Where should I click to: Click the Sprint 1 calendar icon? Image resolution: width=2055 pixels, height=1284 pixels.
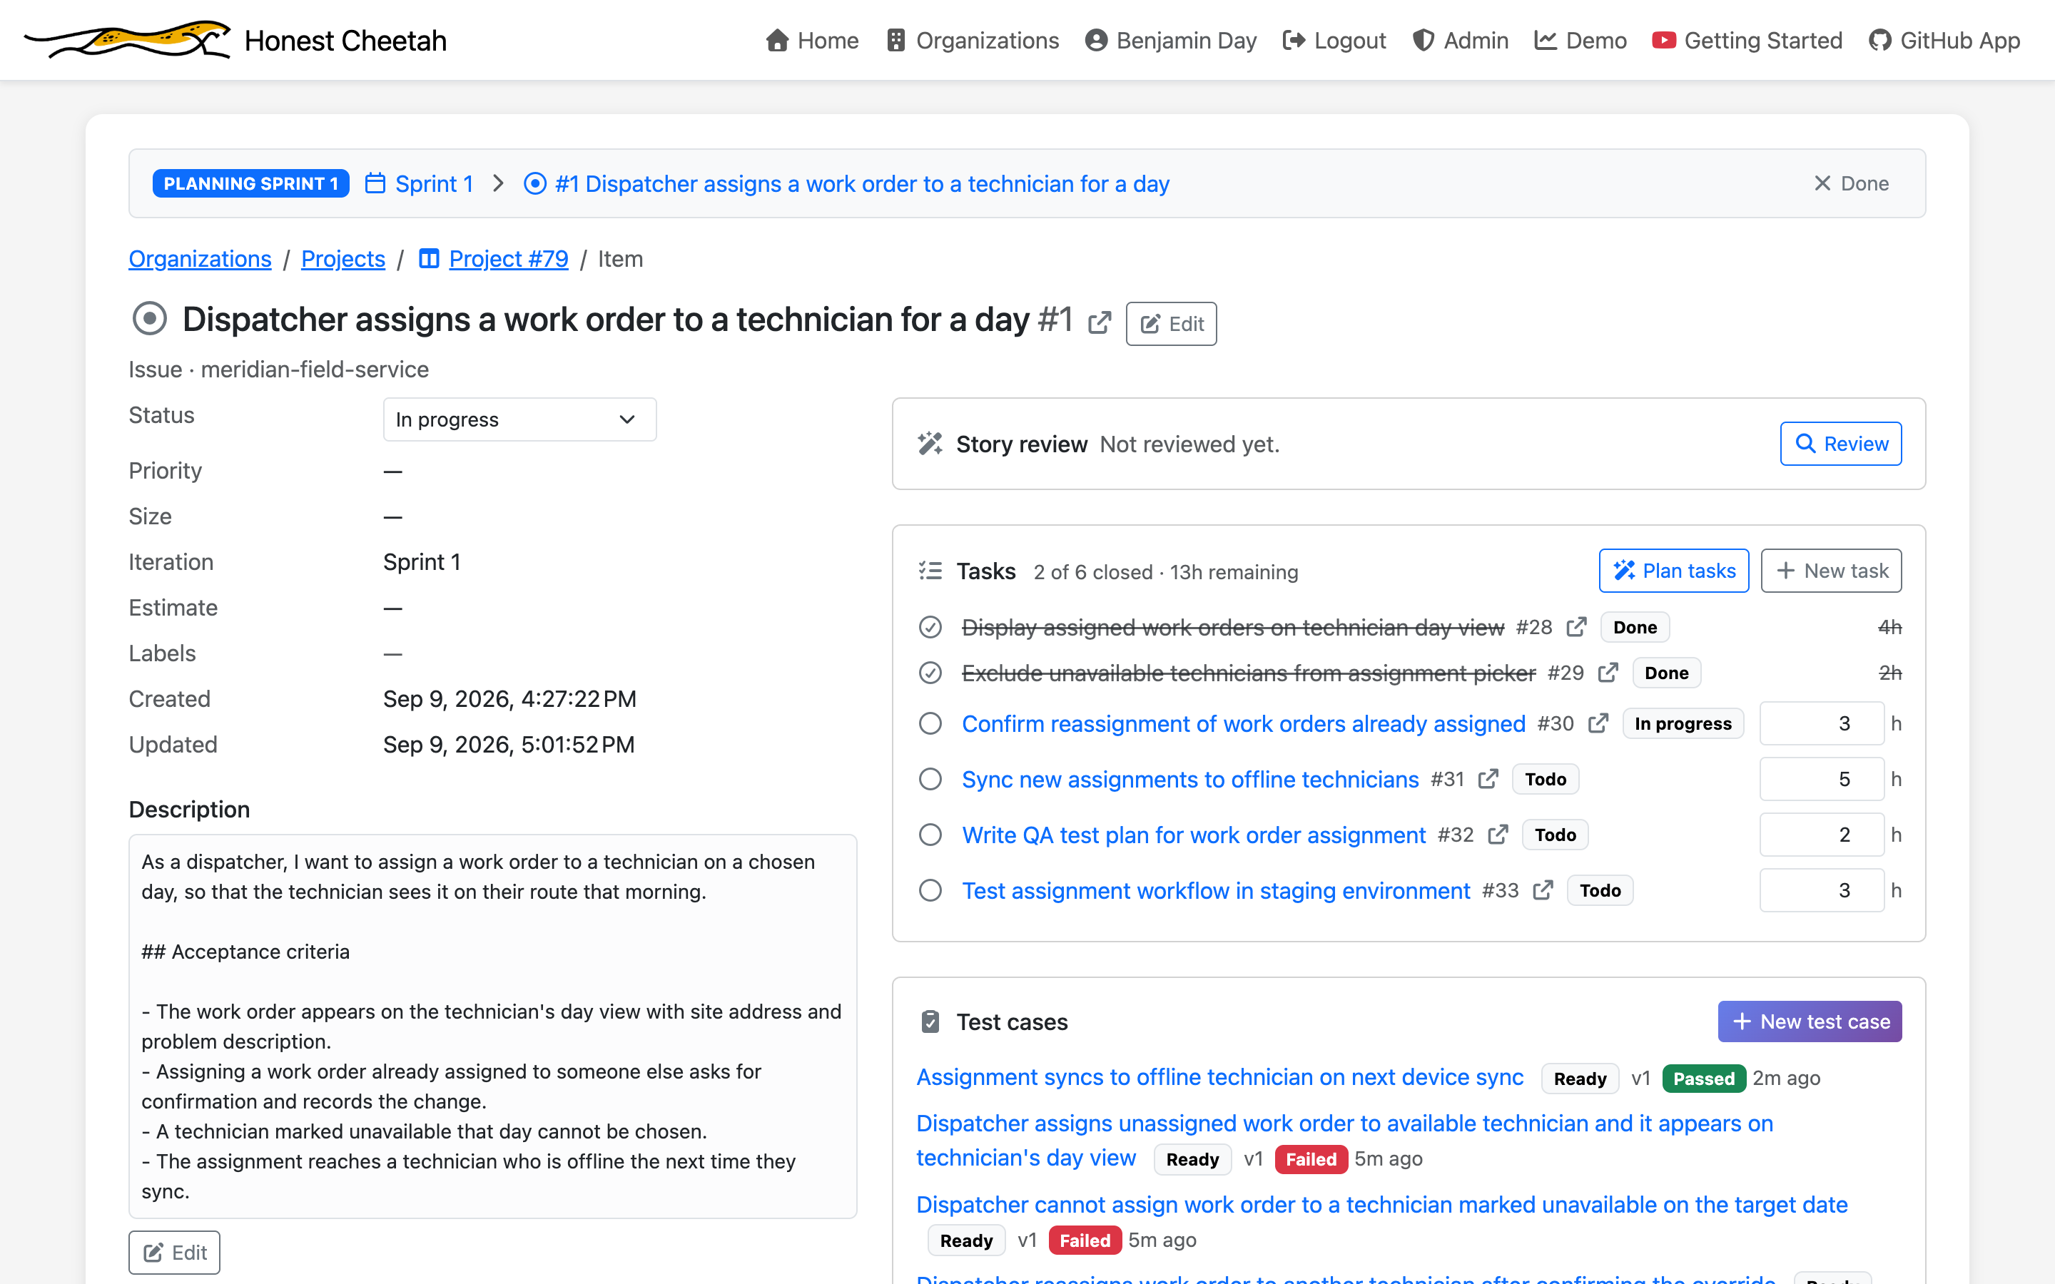click(x=375, y=183)
